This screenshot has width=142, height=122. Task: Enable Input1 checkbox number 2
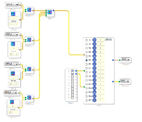click(72, 77)
